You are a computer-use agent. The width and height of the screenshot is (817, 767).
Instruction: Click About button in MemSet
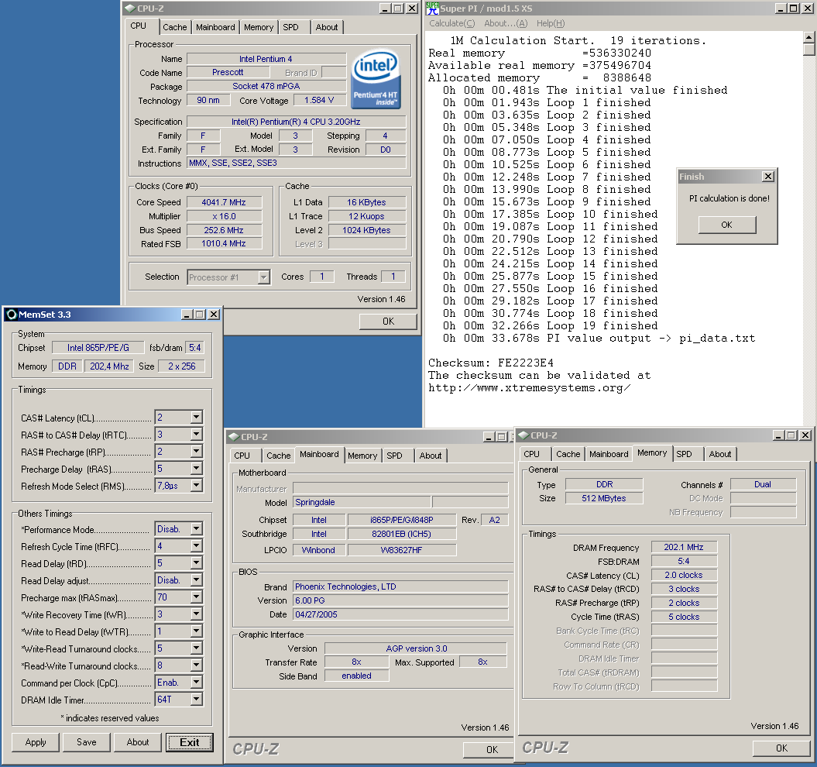(x=138, y=742)
